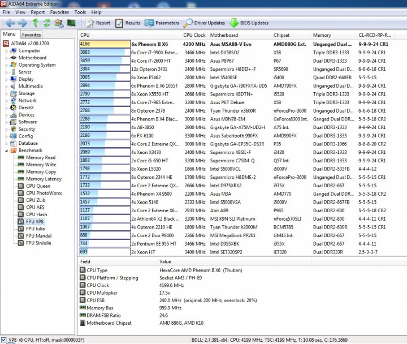
Task: Select the Memory Latency benchmark
Action: tap(44, 179)
